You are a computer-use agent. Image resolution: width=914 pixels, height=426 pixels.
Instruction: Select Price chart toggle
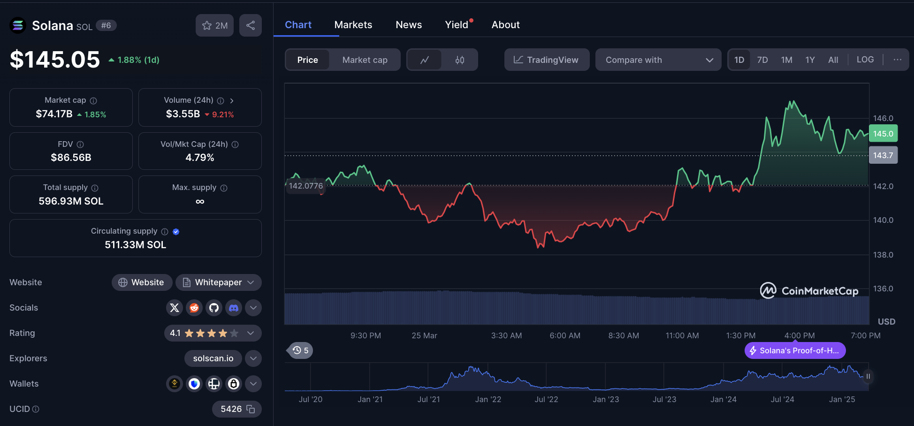[307, 60]
